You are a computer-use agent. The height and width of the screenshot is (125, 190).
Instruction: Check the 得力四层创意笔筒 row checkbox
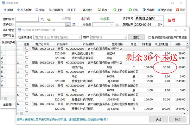[27, 57]
